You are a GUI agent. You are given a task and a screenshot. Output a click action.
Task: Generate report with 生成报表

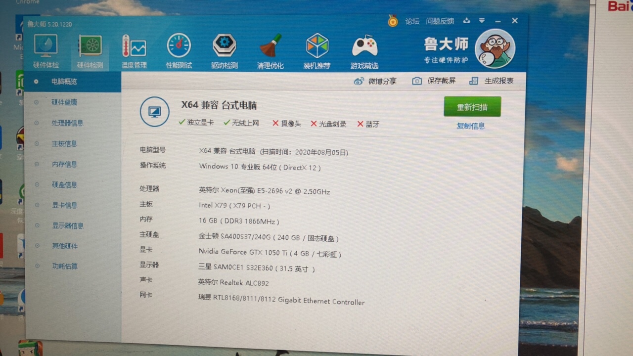coord(492,81)
